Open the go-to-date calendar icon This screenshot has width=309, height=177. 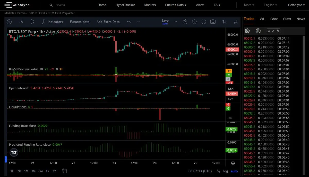point(64,171)
